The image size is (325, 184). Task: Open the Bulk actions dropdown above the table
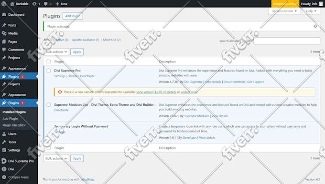[x=56, y=51]
